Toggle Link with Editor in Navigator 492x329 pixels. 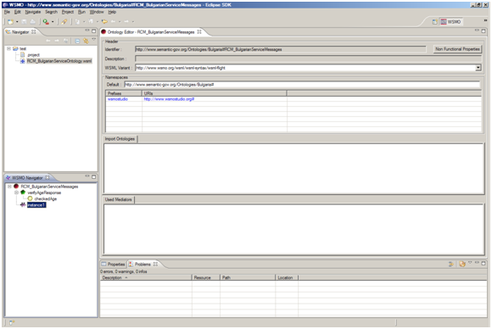[x=86, y=41]
